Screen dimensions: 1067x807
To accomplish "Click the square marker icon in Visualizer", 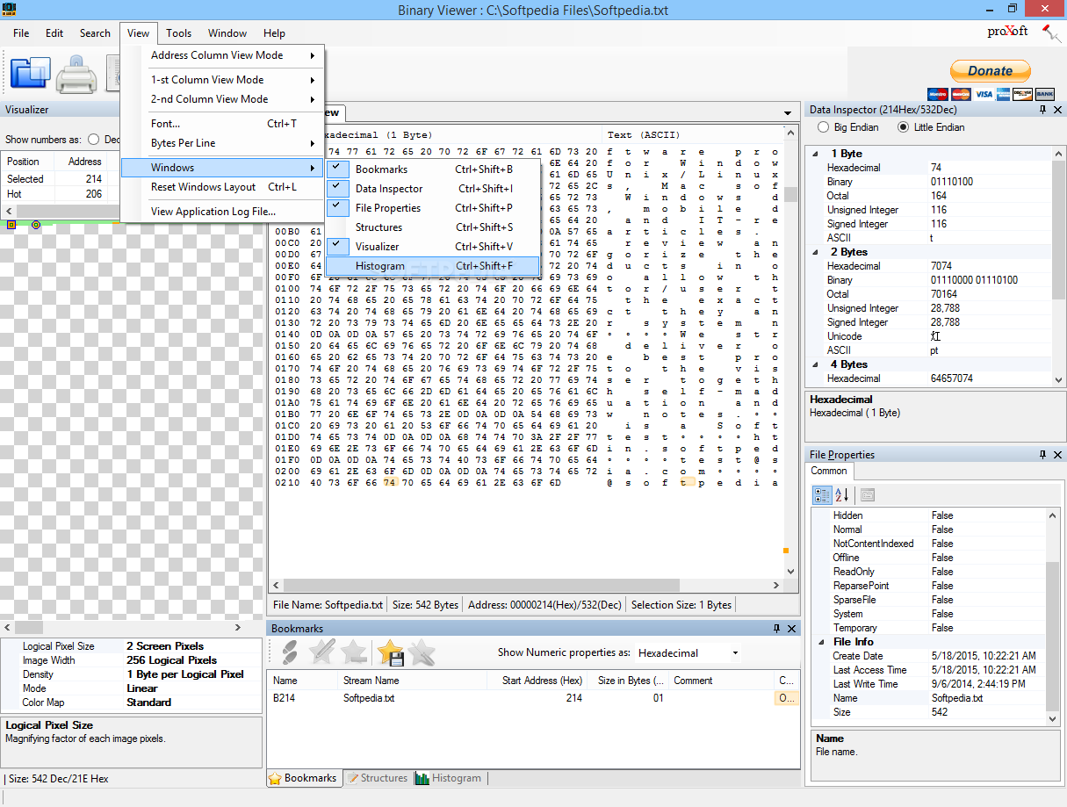I will click(x=11, y=225).
